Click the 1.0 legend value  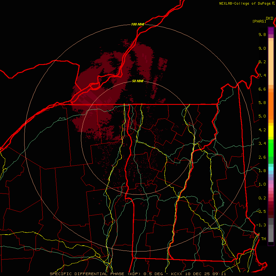point(262,184)
